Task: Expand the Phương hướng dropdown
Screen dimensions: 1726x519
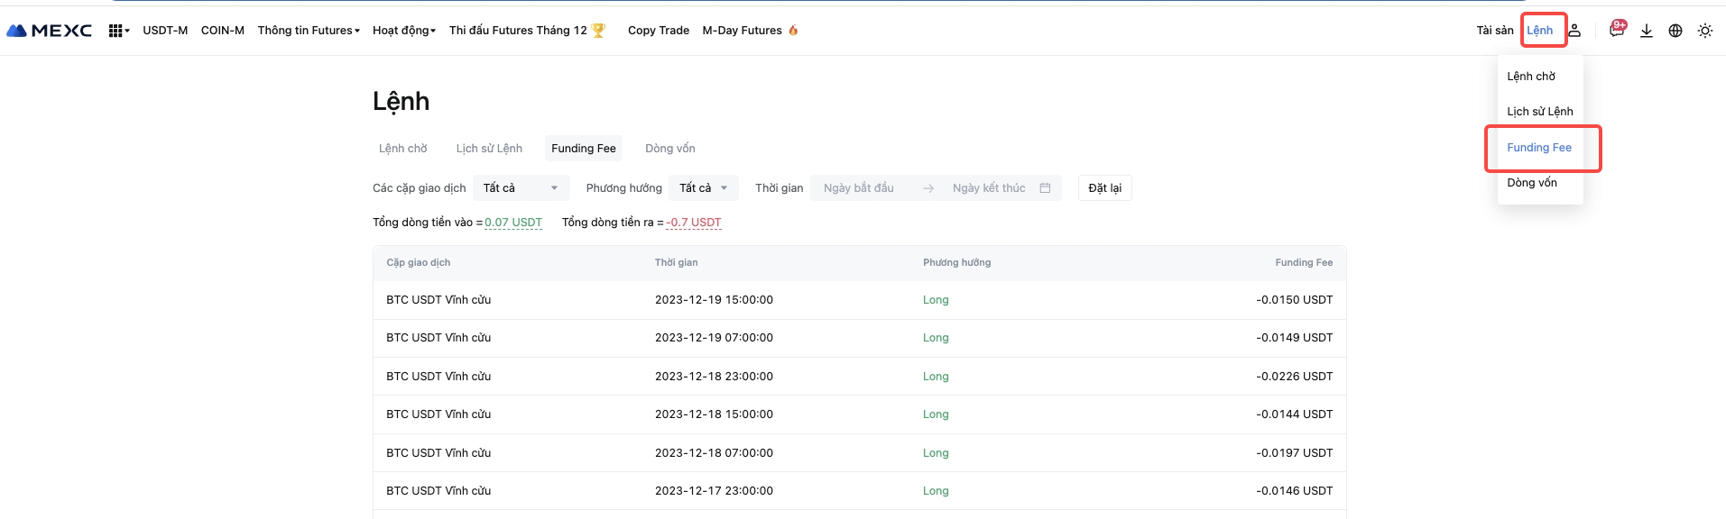Action: coord(704,188)
